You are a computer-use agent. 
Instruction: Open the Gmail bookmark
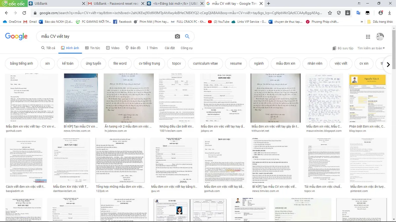(30, 22)
